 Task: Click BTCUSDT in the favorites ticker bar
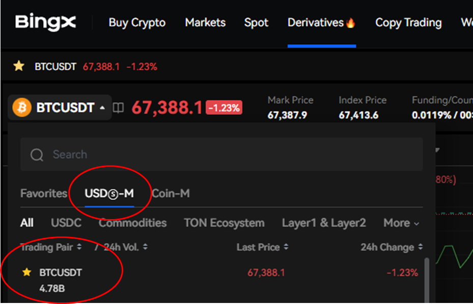pos(55,67)
